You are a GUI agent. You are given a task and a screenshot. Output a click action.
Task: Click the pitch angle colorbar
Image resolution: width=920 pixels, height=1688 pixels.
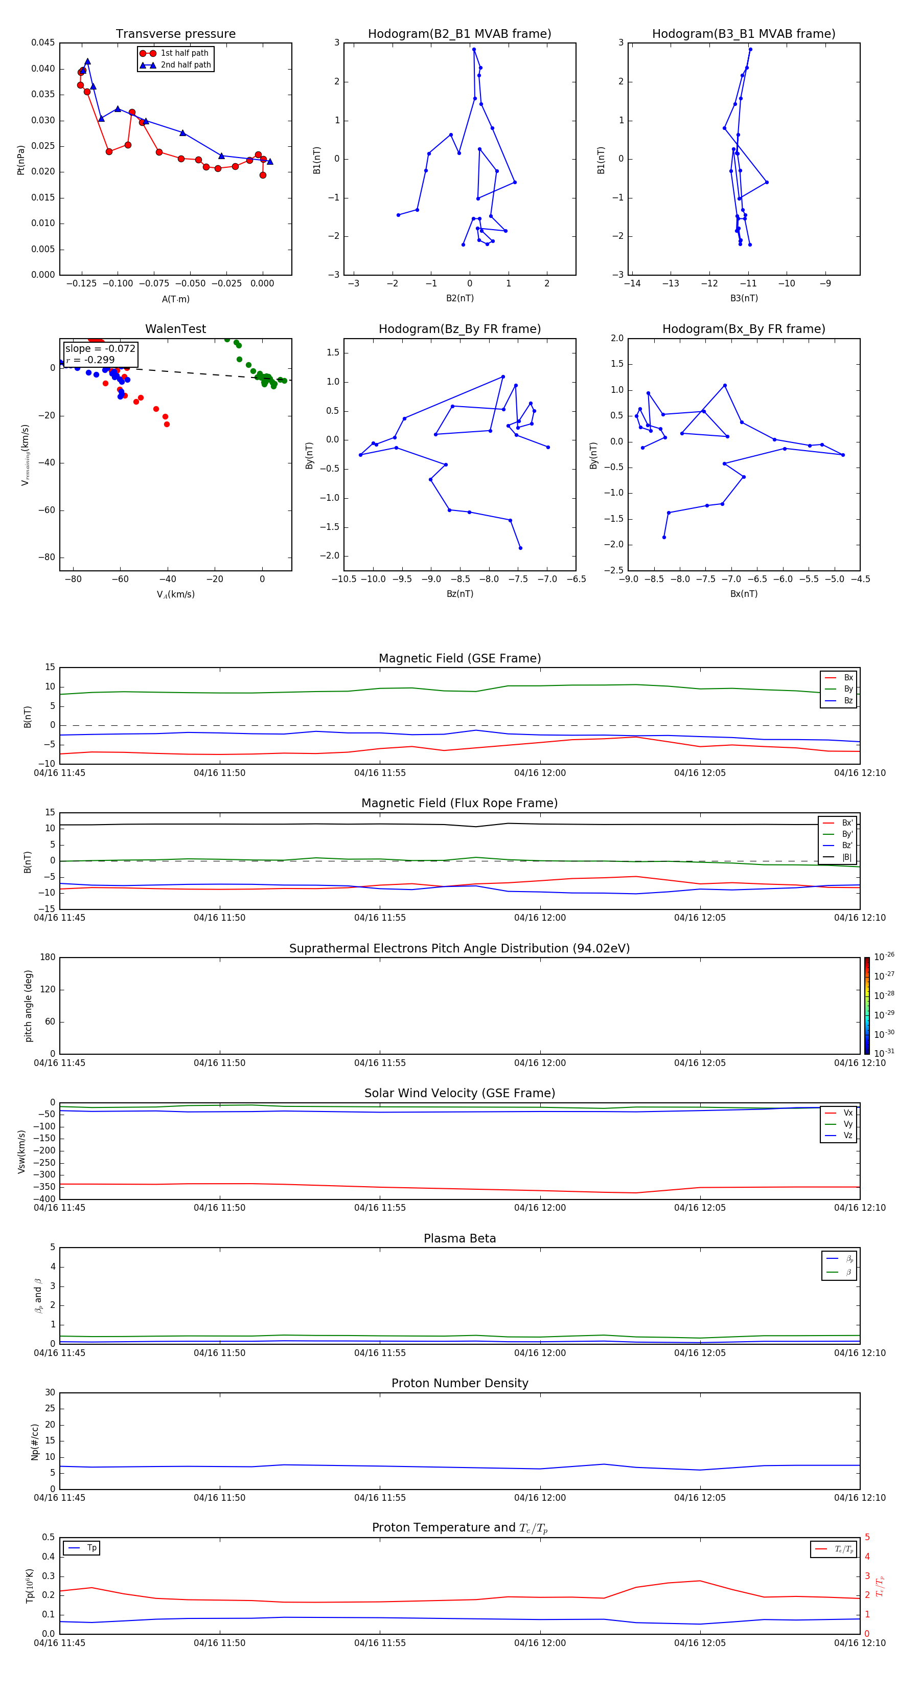(x=867, y=1006)
